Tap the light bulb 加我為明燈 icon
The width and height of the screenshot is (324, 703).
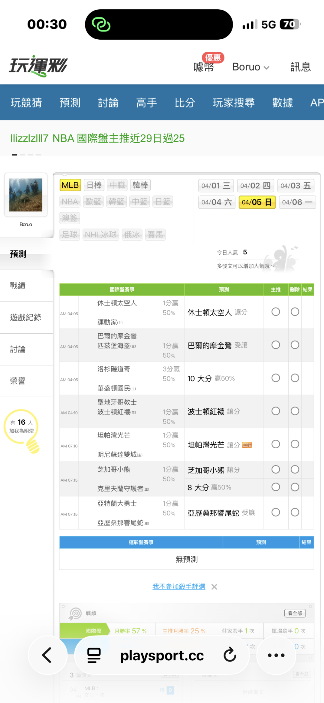22,430
